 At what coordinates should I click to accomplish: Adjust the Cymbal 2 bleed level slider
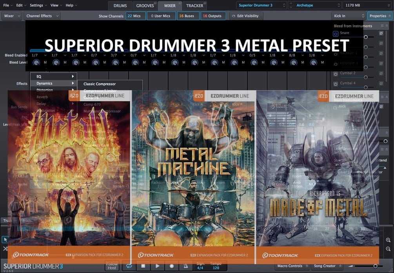[366, 77]
